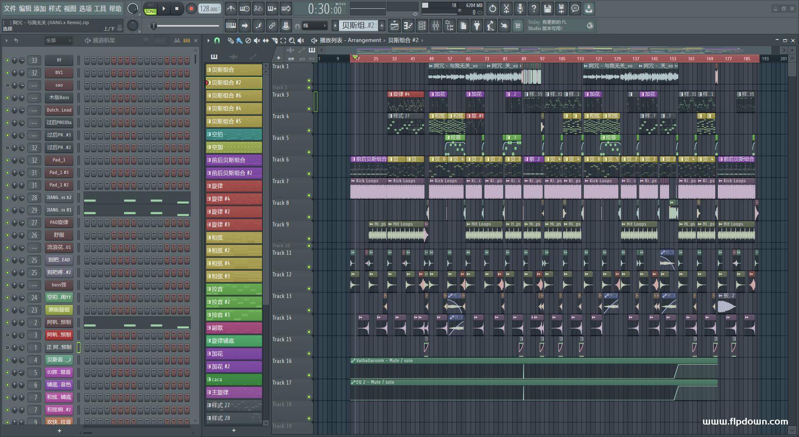
Task: Open the 添加 menu
Action: tap(40, 9)
